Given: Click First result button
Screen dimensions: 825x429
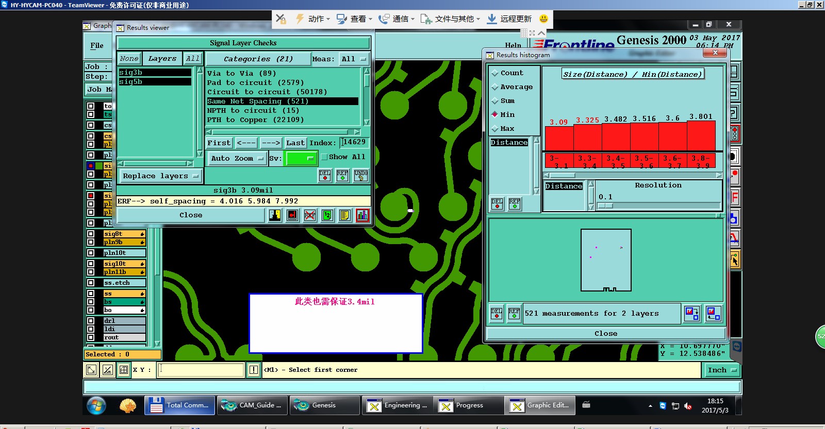Looking at the screenshot, I should [x=219, y=143].
